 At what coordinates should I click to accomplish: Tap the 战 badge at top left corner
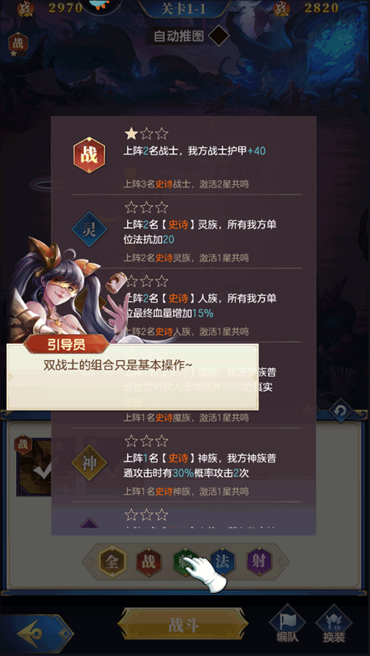(x=18, y=43)
